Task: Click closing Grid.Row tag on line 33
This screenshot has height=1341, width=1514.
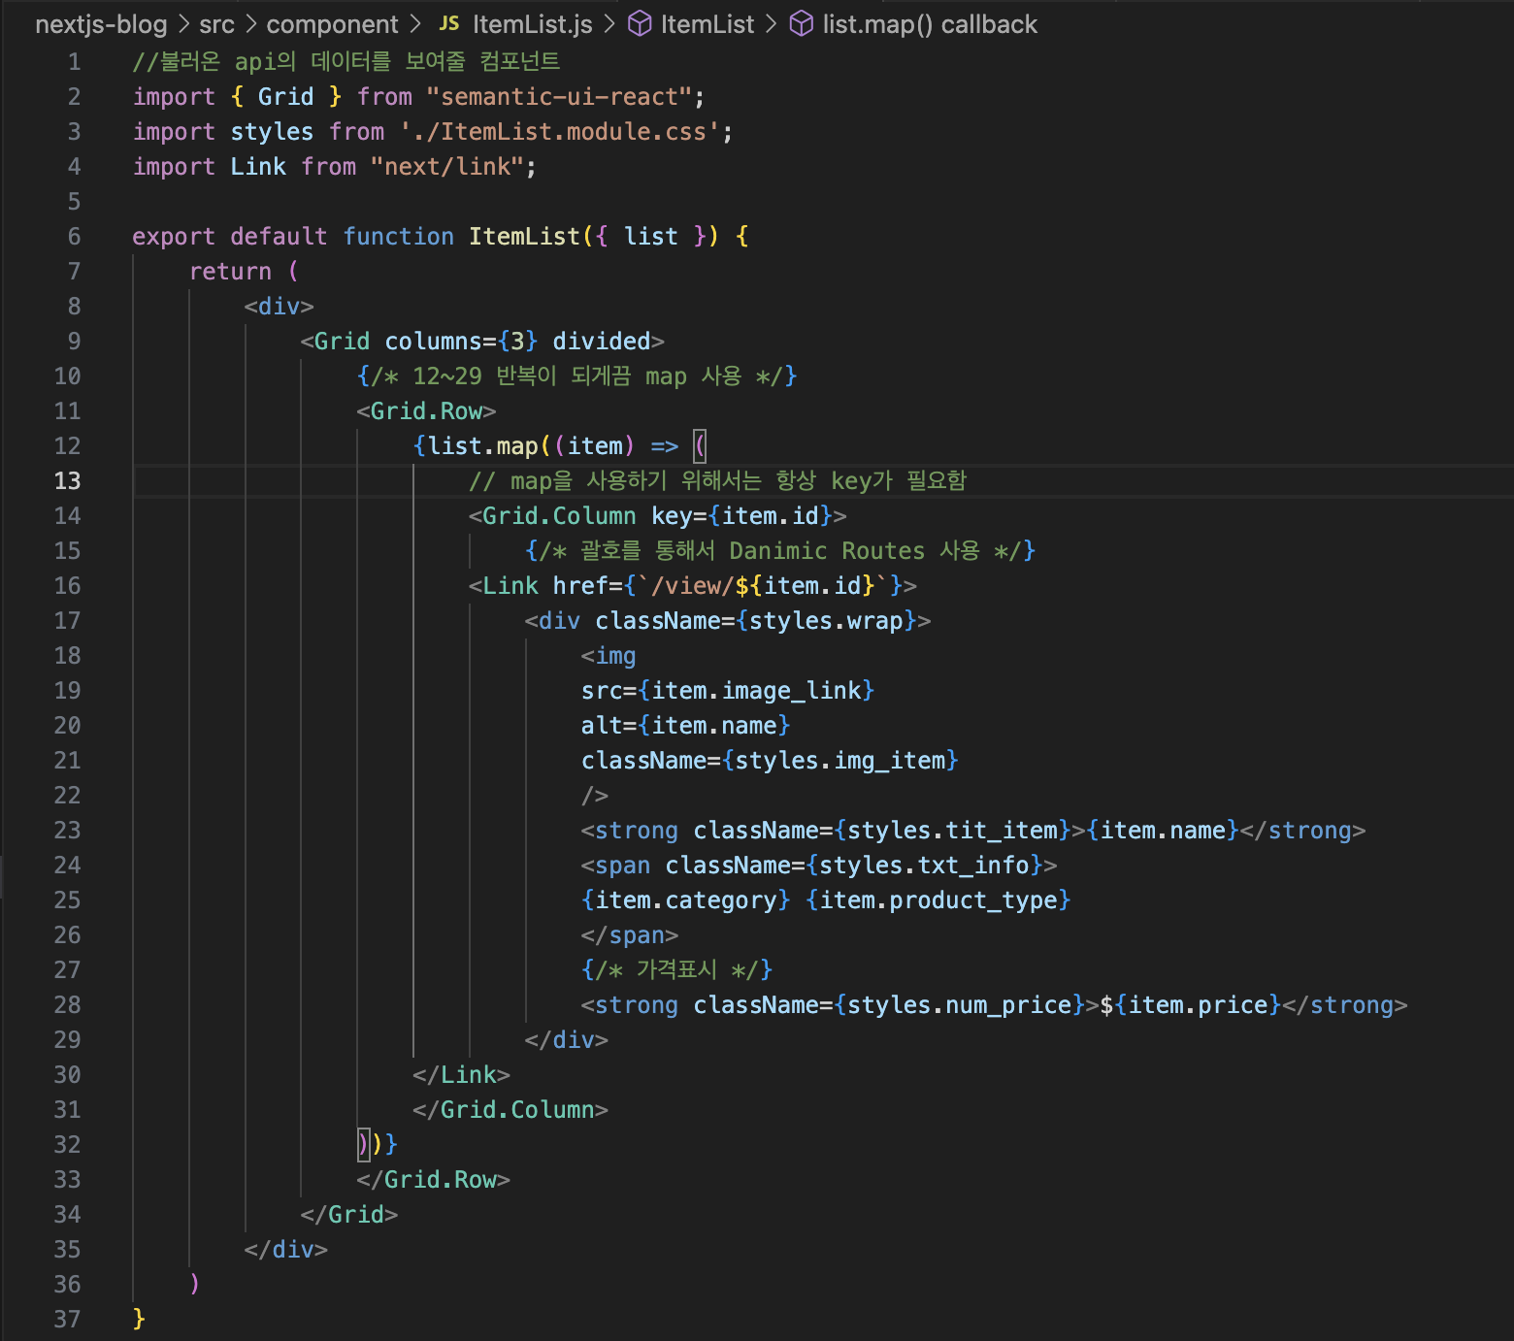Action: click(433, 1179)
